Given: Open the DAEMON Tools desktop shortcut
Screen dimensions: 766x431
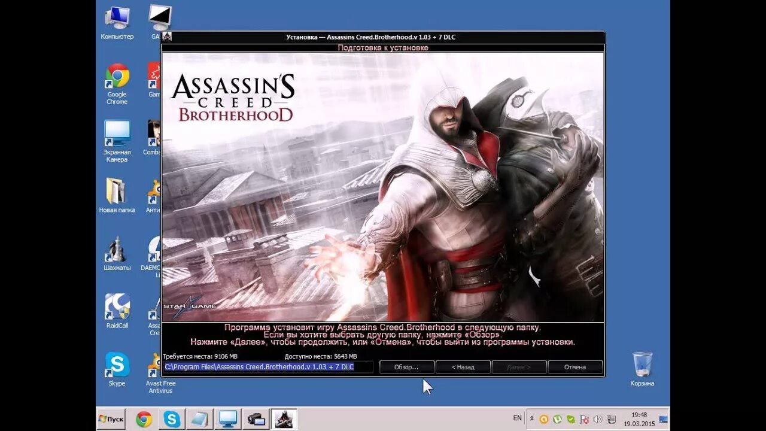Looking at the screenshot, I should coord(153,257).
